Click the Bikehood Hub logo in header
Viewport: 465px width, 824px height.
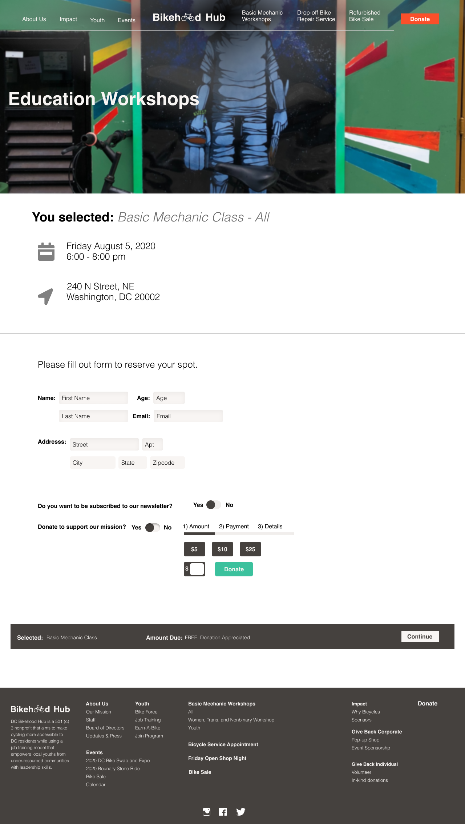(189, 17)
